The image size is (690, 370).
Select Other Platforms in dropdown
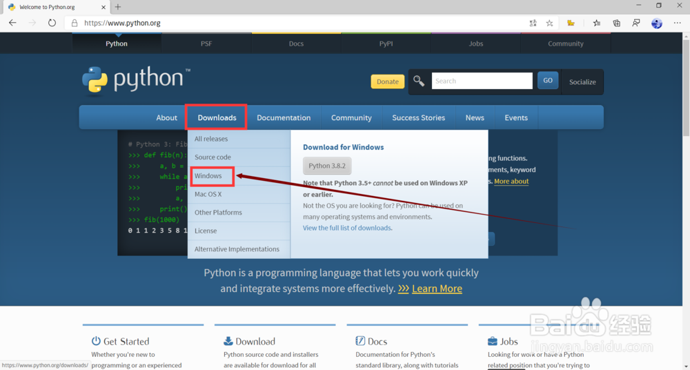[239, 213]
